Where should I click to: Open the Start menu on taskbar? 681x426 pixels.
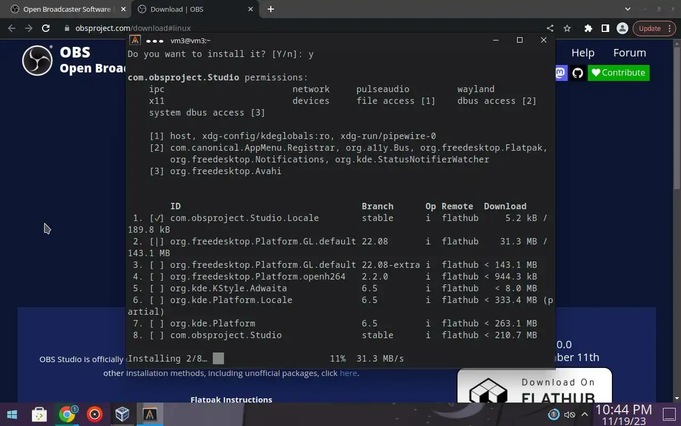click(x=12, y=414)
